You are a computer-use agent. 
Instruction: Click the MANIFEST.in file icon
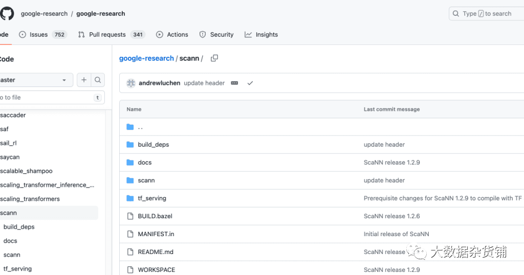[130, 234]
